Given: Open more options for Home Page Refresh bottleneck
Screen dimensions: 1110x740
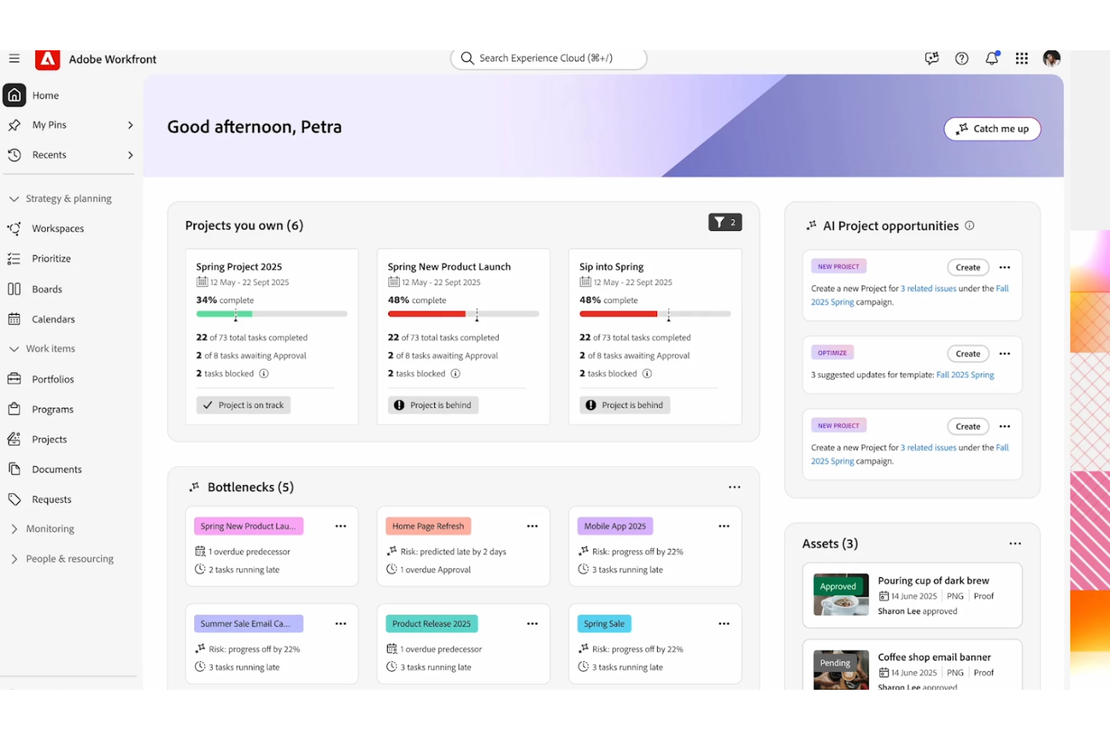Looking at the screenshot, I should click(532, 526).
